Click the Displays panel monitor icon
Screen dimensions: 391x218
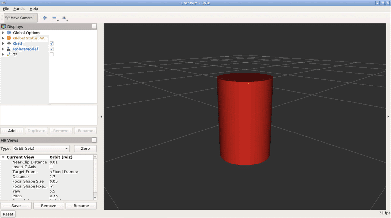pyautogui.click(x=4, y=26)
